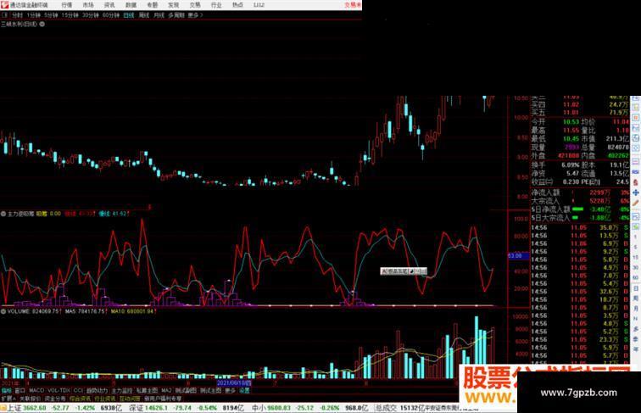Switch chart to 15分钟 period
This screenshot has height=413, width=641.
70,15
